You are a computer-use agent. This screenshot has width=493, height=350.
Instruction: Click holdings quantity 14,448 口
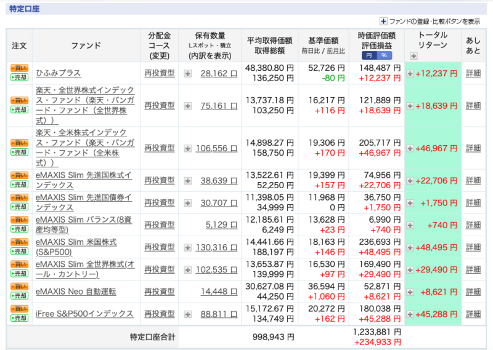219,292
